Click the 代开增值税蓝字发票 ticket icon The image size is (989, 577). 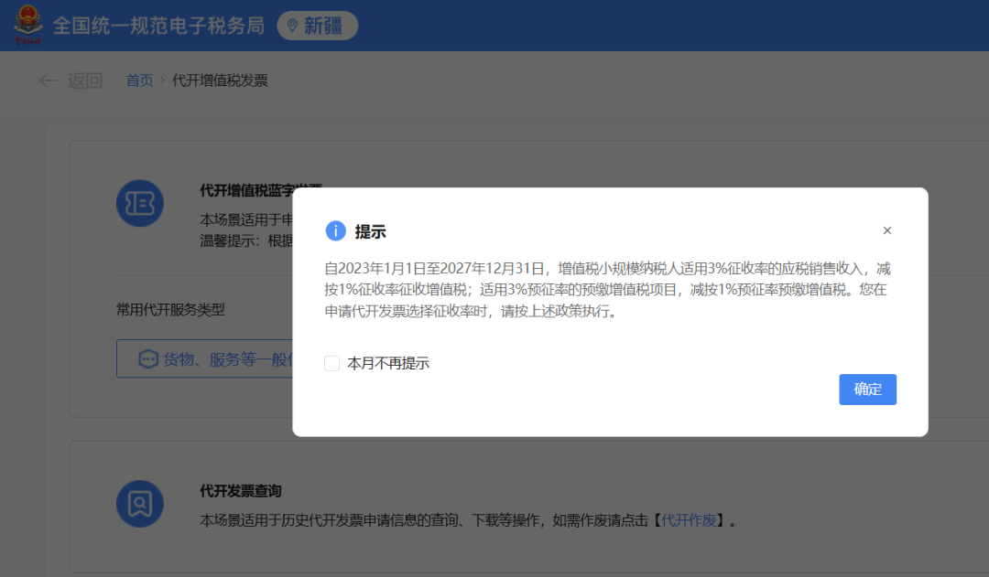[140, 204]
